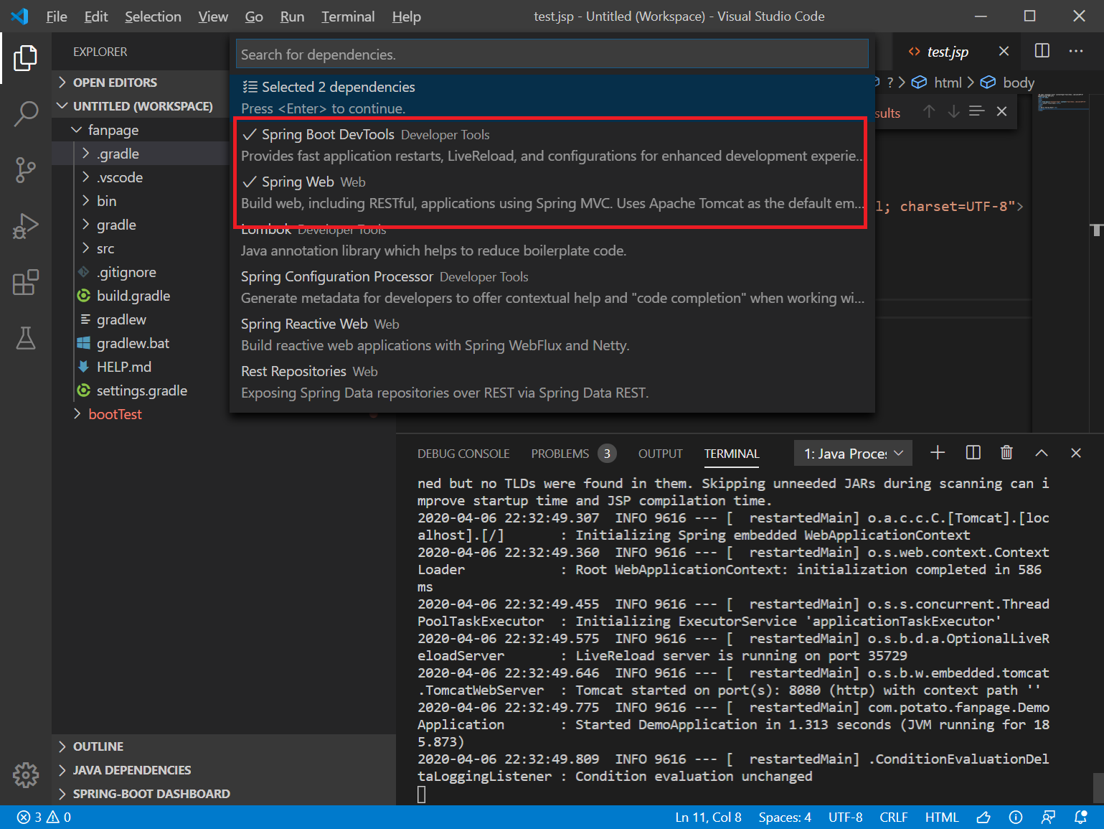The height and width of the screenshot is (829, 1104).
Task: Maximize the panel size with caret
Action: click(1042, 453)
